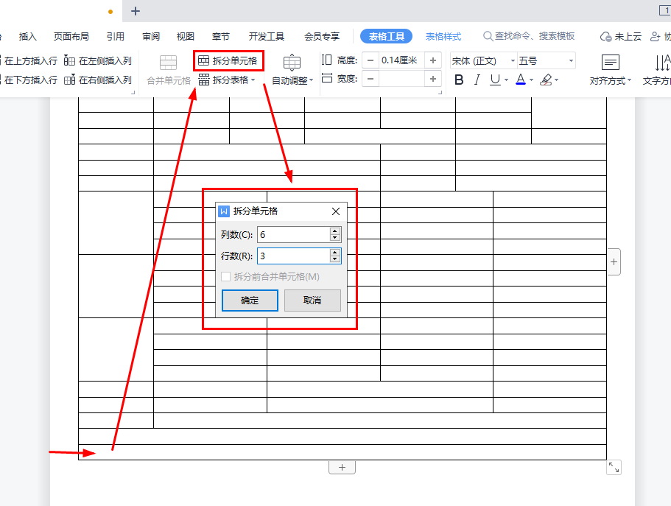
Task: Increase row height with plus button
Action: 433,60
